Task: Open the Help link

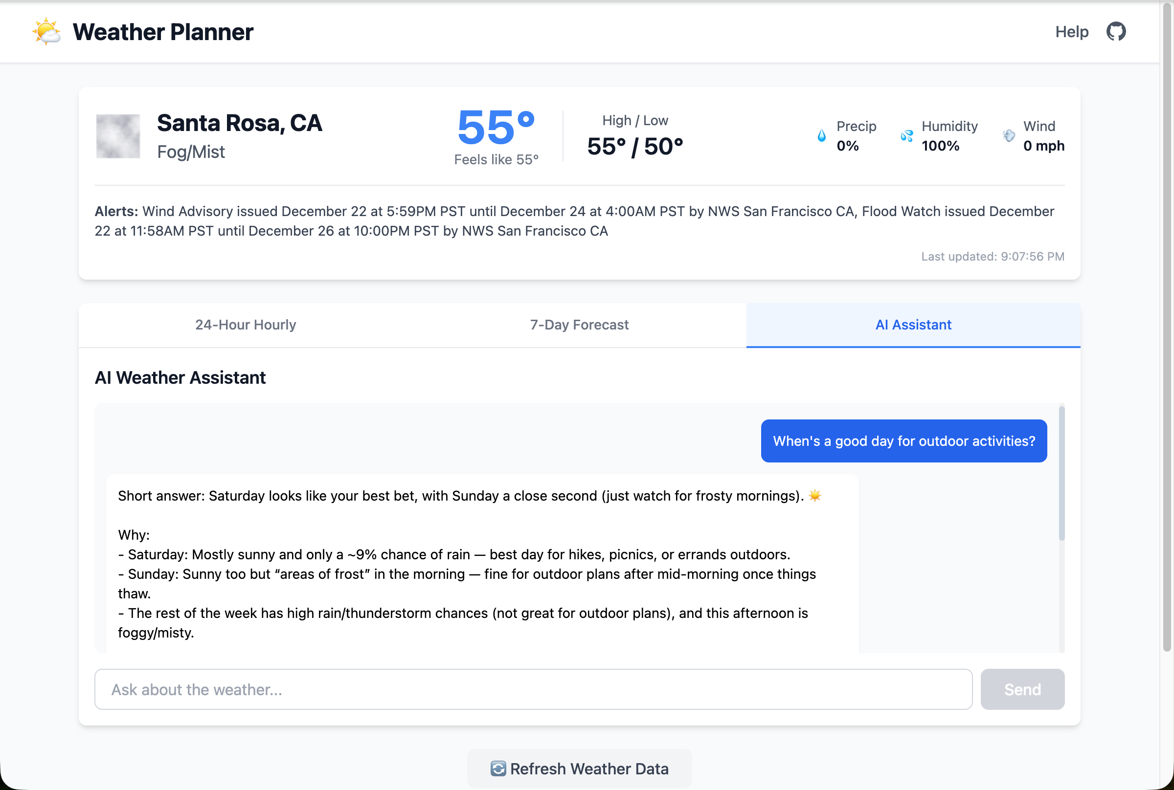Action: click(1072, 32)
